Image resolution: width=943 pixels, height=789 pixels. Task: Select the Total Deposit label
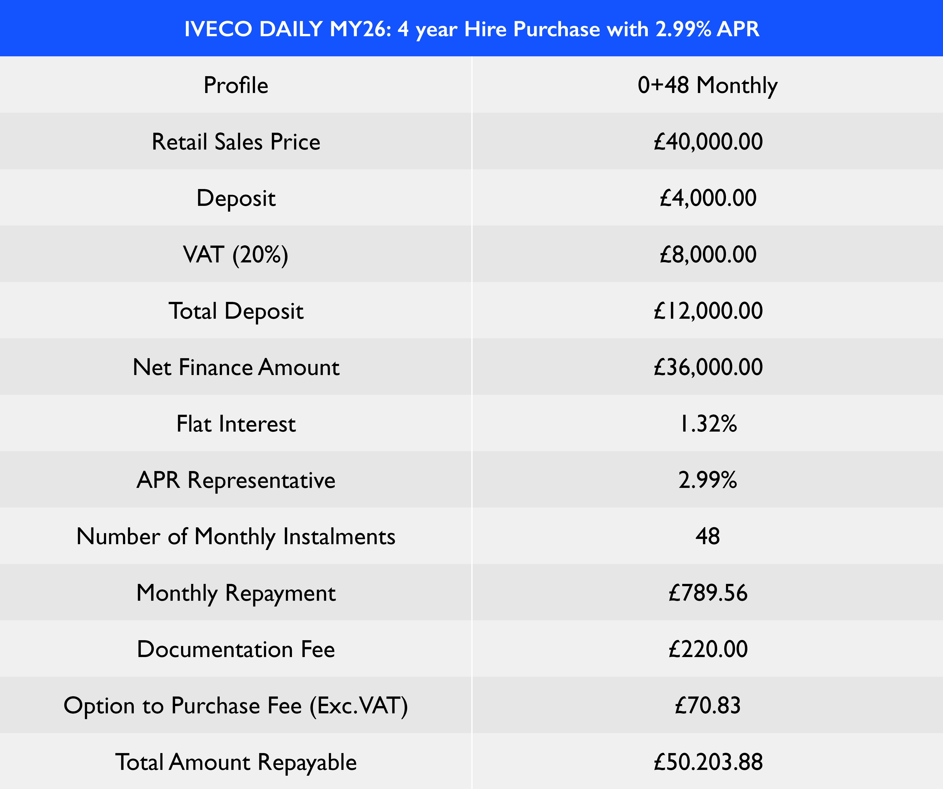(236, 311)
